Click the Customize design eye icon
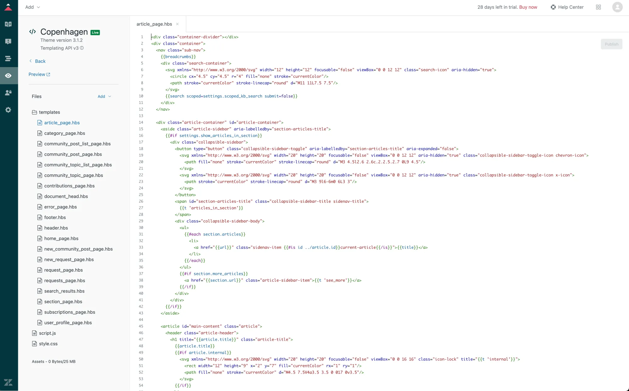Viewport: 629px width, 391px height. point(8,76)
